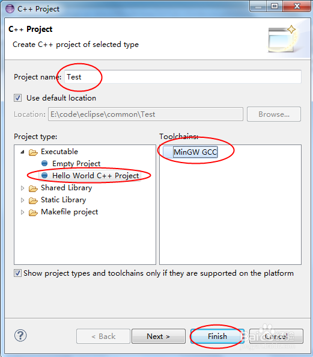Click the Eclipse icon in the title bar
The height and width of the screenshot is (357, 313).
coord(10,9)
